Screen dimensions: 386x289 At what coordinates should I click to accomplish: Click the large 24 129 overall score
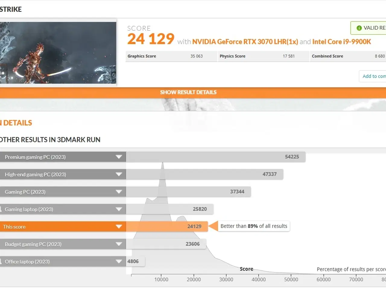pos(151,39)
